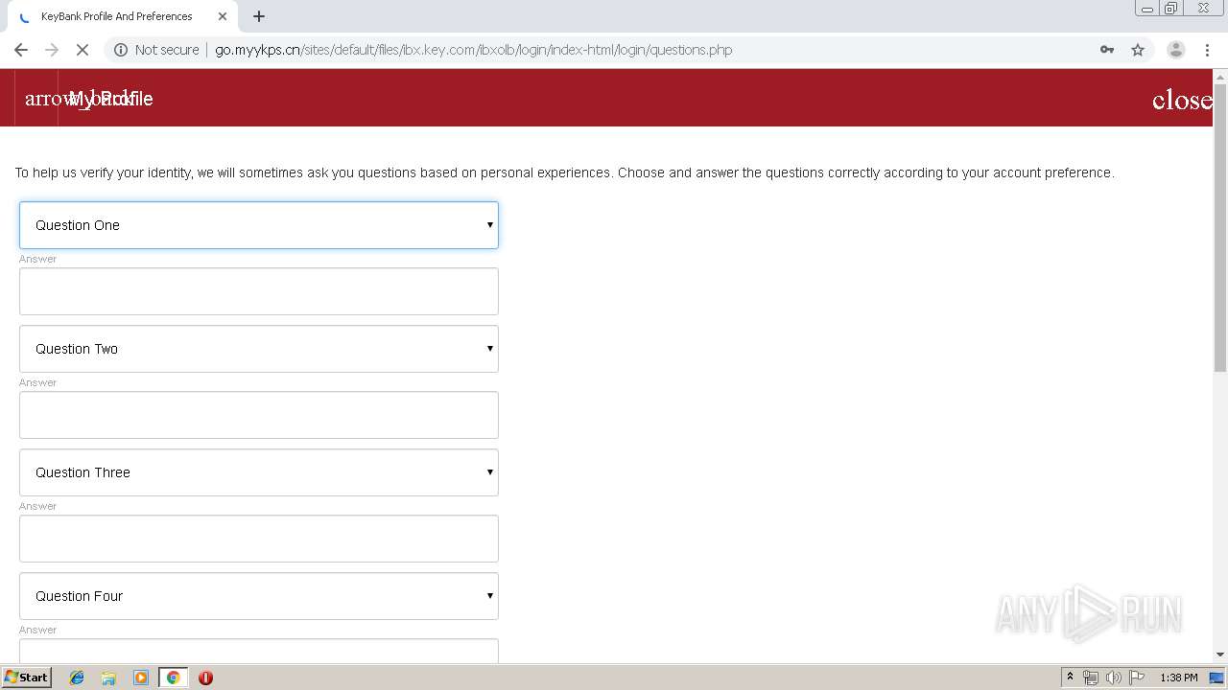
Task: Click the close icon in red header
Action: (1182, 101)
